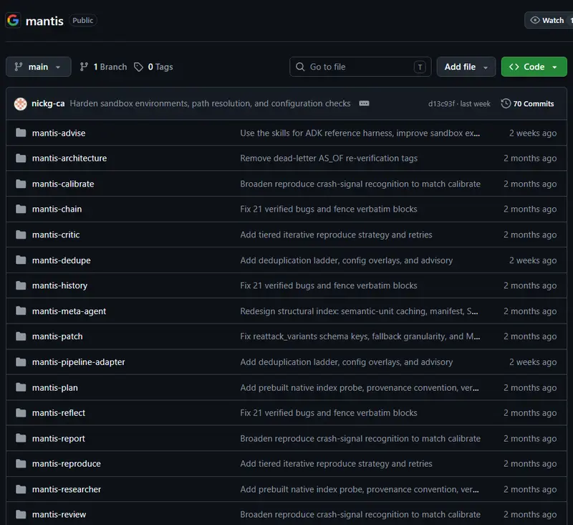Click the tag icon beside 0 Tags
Image resolution: width=573 pixels, height=525 pixels.
[138, 67]
